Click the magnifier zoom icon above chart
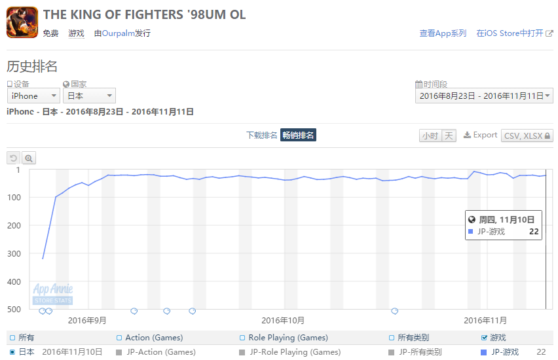The image size is (558, 360). click(x=29, y=158)
